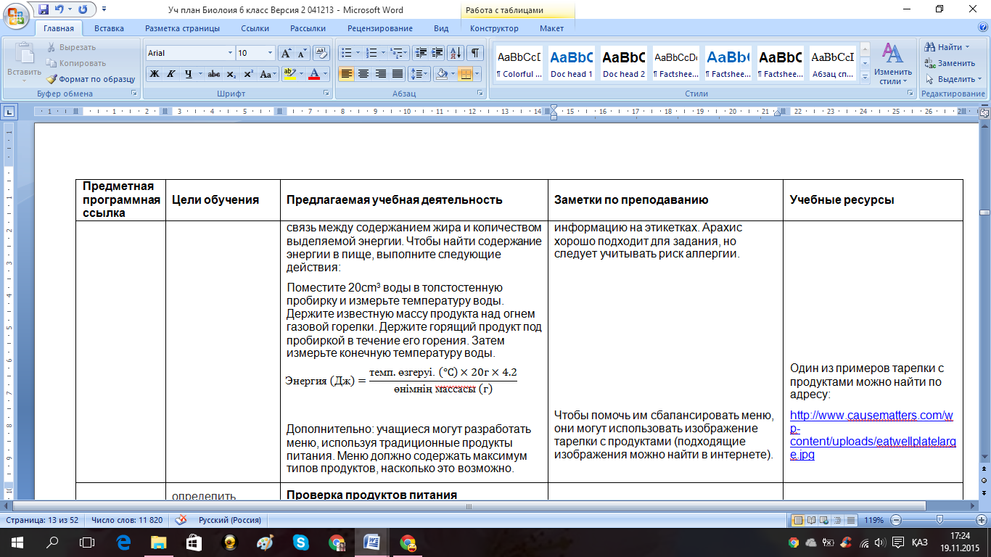Screen dimensions: 991x557
Task: Click the clear formatting icon
Action: [x=322, y=53]
